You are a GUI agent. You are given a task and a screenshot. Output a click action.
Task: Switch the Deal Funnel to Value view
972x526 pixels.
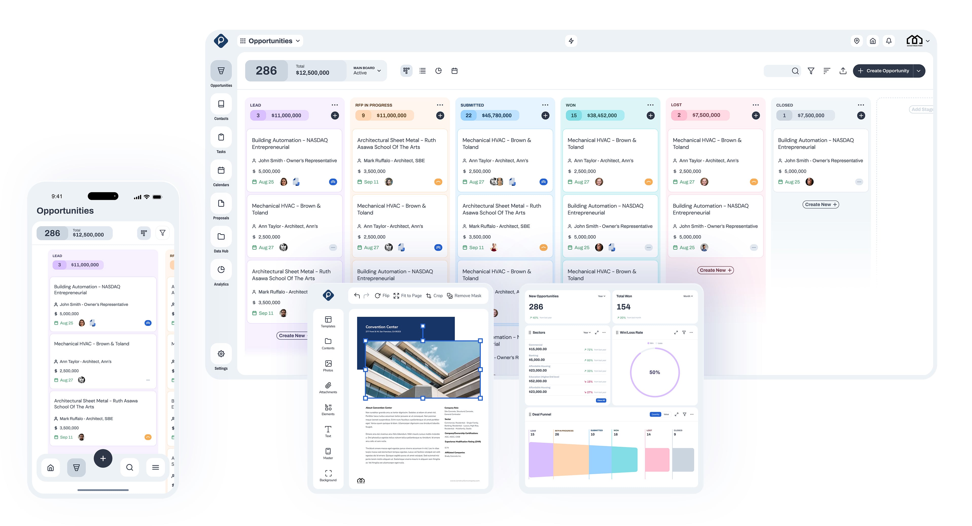pyautogui.click(x=666, y=414)
